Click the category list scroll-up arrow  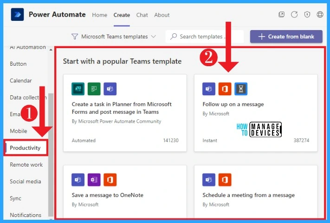[51, 50]
